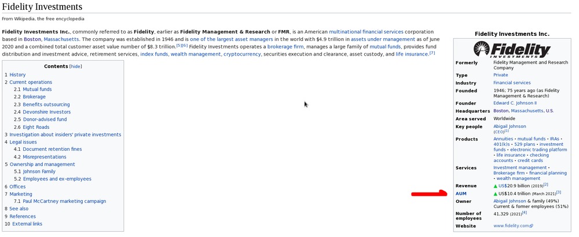
Task: Visit www.fidelity.com website link
Action: [x=510, y=226]
